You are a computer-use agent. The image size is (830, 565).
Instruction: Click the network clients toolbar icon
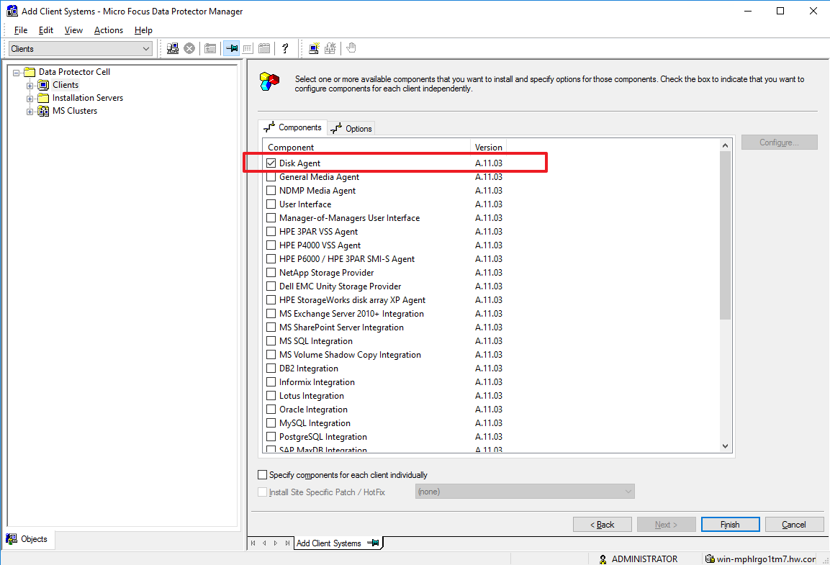click(173, 49)
